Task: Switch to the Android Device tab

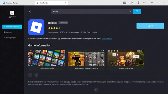Action: point(10,3)
